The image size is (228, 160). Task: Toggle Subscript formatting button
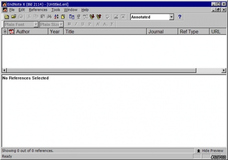[x=105, y=24]
